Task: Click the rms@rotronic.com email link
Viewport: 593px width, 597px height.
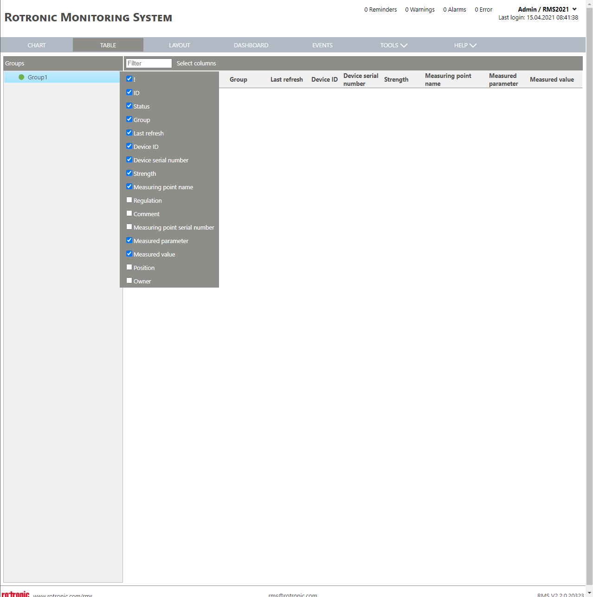Action: click(293, 595)
